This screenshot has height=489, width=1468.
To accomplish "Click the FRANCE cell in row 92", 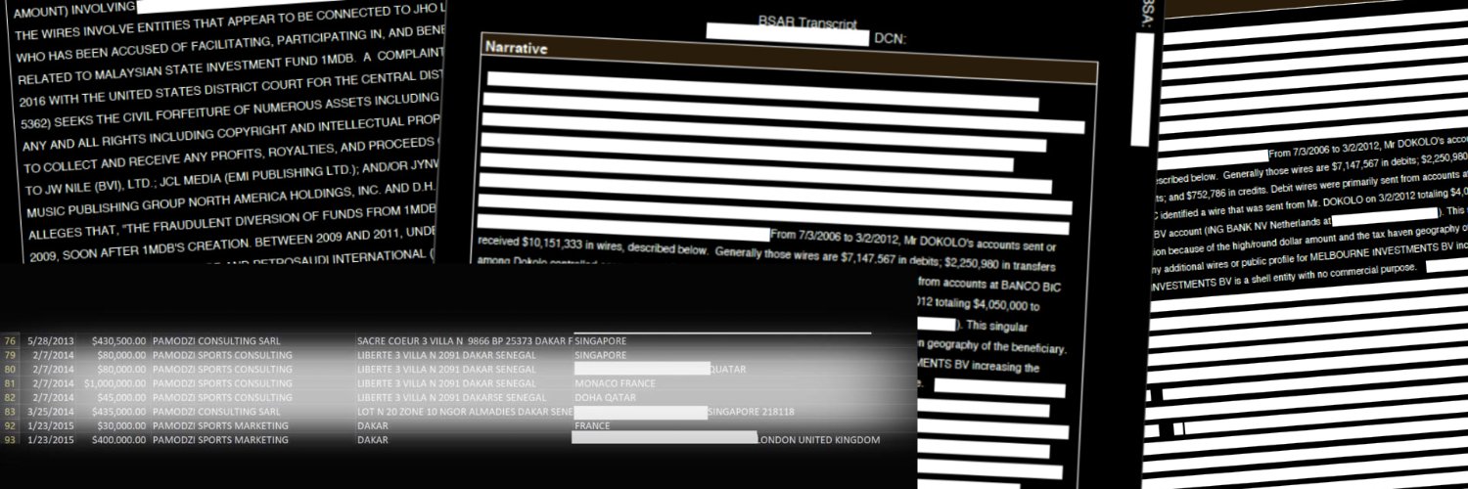I will coord(592,425).
